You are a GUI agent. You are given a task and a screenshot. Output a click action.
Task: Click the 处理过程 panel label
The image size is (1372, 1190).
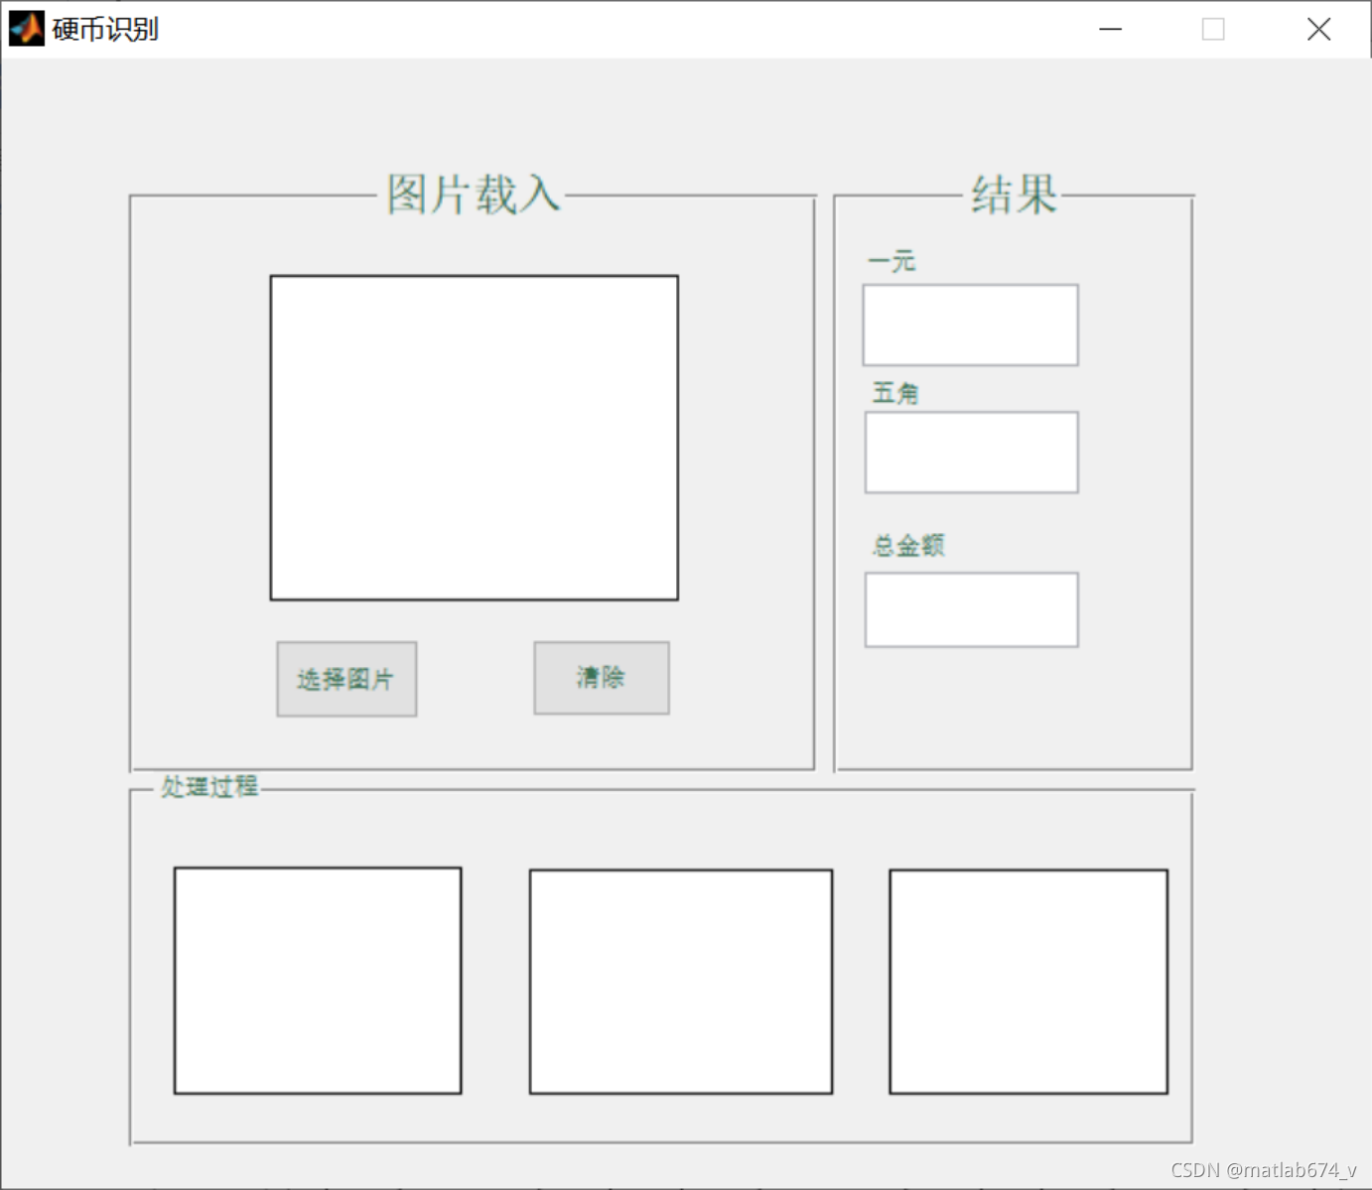point(209,787)
